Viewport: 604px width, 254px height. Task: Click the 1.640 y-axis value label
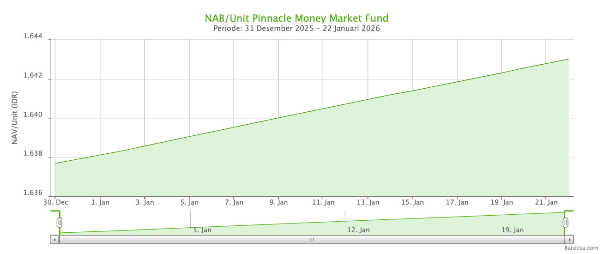click(33, 115)
